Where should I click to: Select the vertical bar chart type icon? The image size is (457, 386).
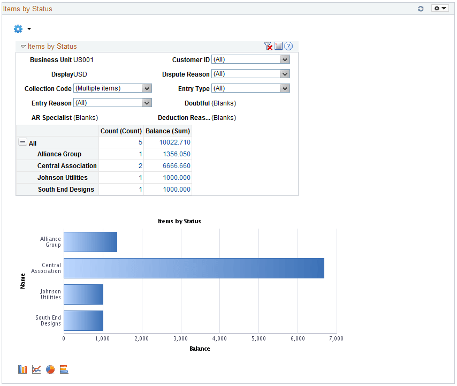(x=22, y=369)
